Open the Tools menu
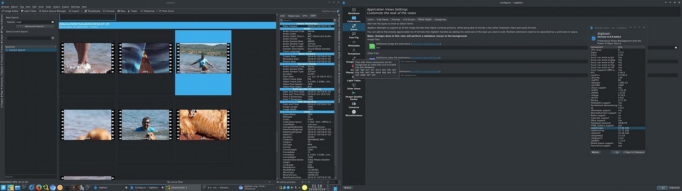The height and width of the screenshot is (191, 682). (48, 7)
